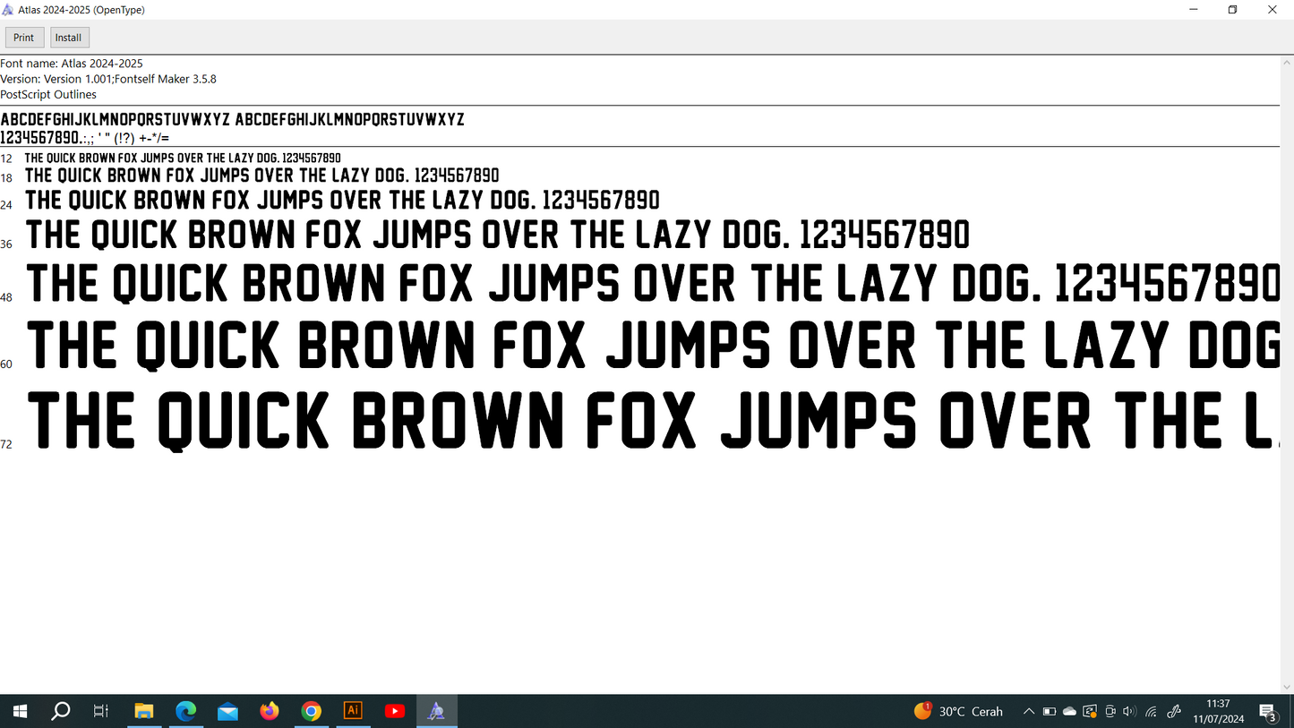Screen dimensions: 1294x728
Task: Open YouTube from the taskbar
Action: click(x=395, y=711)
